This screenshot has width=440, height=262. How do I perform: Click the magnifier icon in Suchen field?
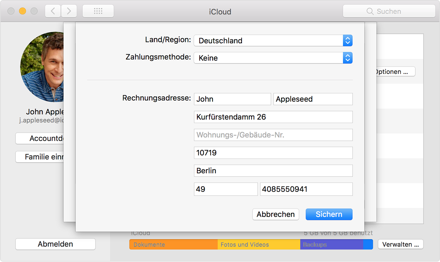pos(370,11)
